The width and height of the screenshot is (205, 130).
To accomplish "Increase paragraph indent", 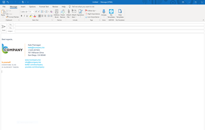I will [x=51, y=16].
